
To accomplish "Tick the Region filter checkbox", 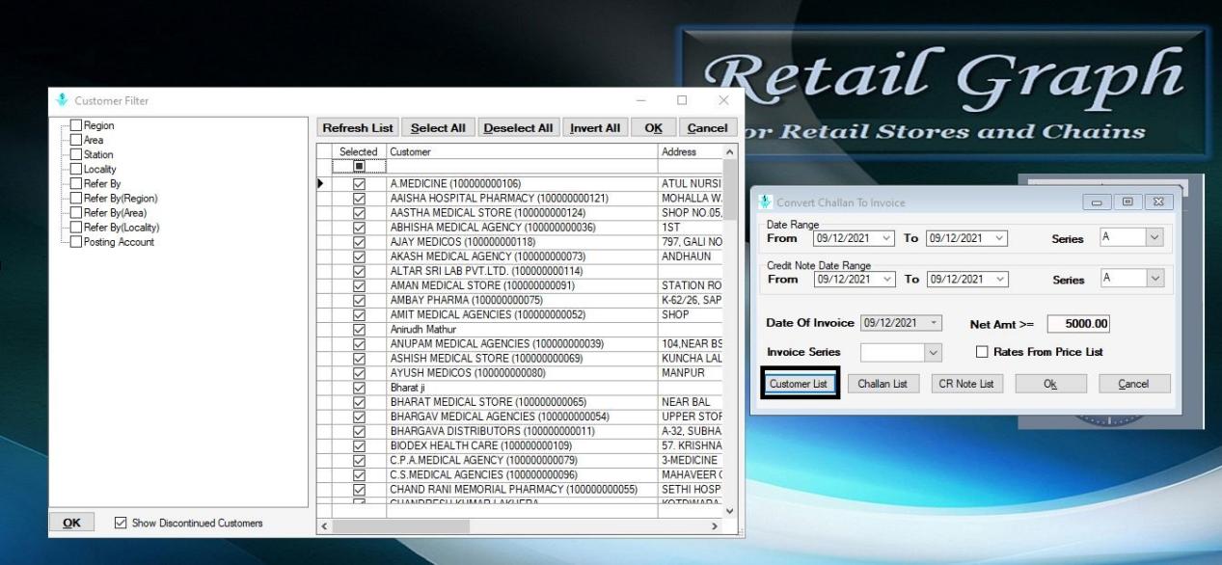I will point(76,125).
